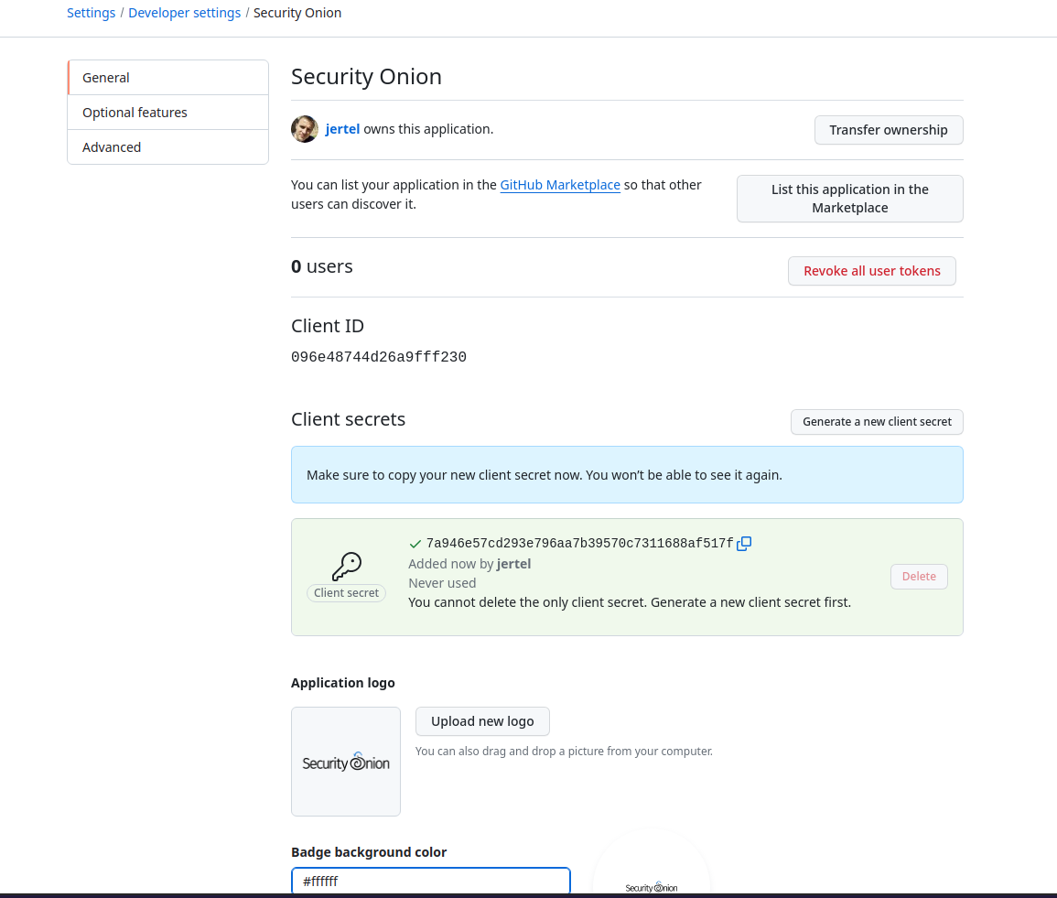
Task: Open the Advanced sidebar tab
Action: tap(168, 147)
